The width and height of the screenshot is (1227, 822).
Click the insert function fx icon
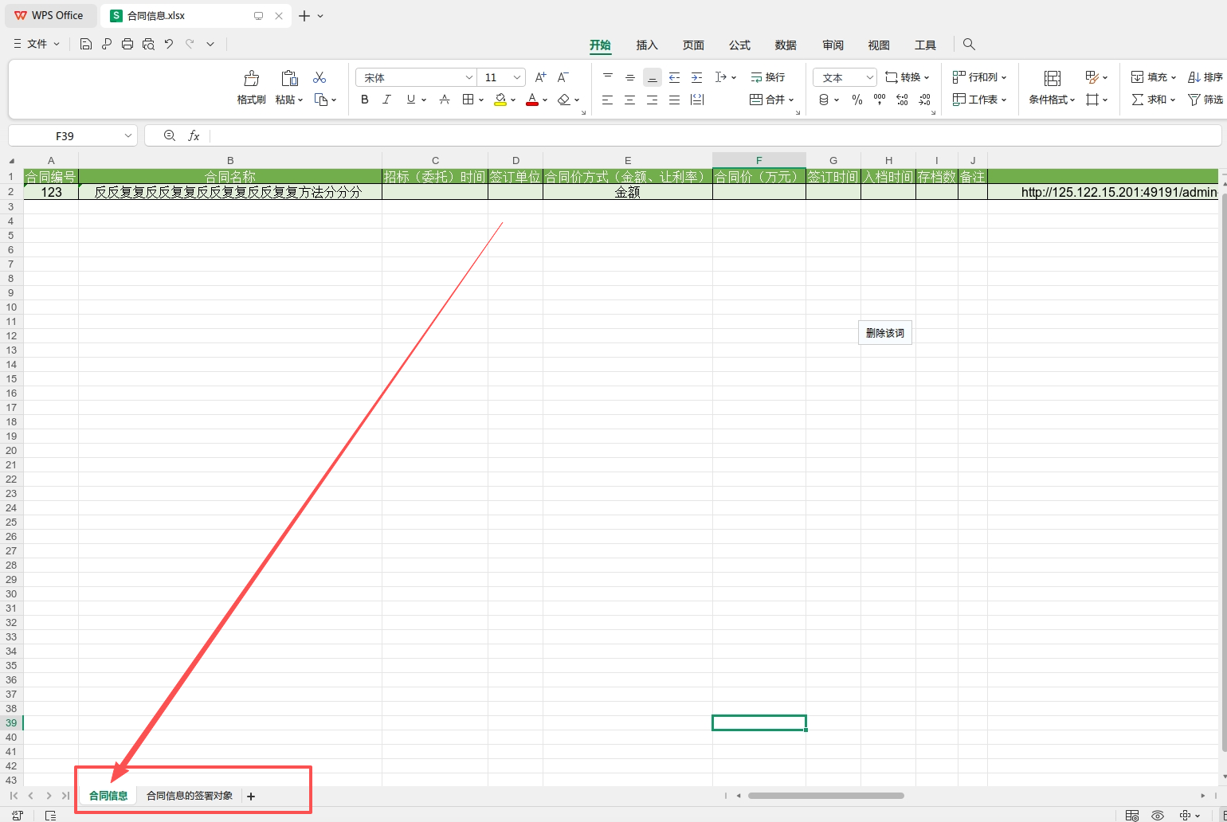coord(194,136)
